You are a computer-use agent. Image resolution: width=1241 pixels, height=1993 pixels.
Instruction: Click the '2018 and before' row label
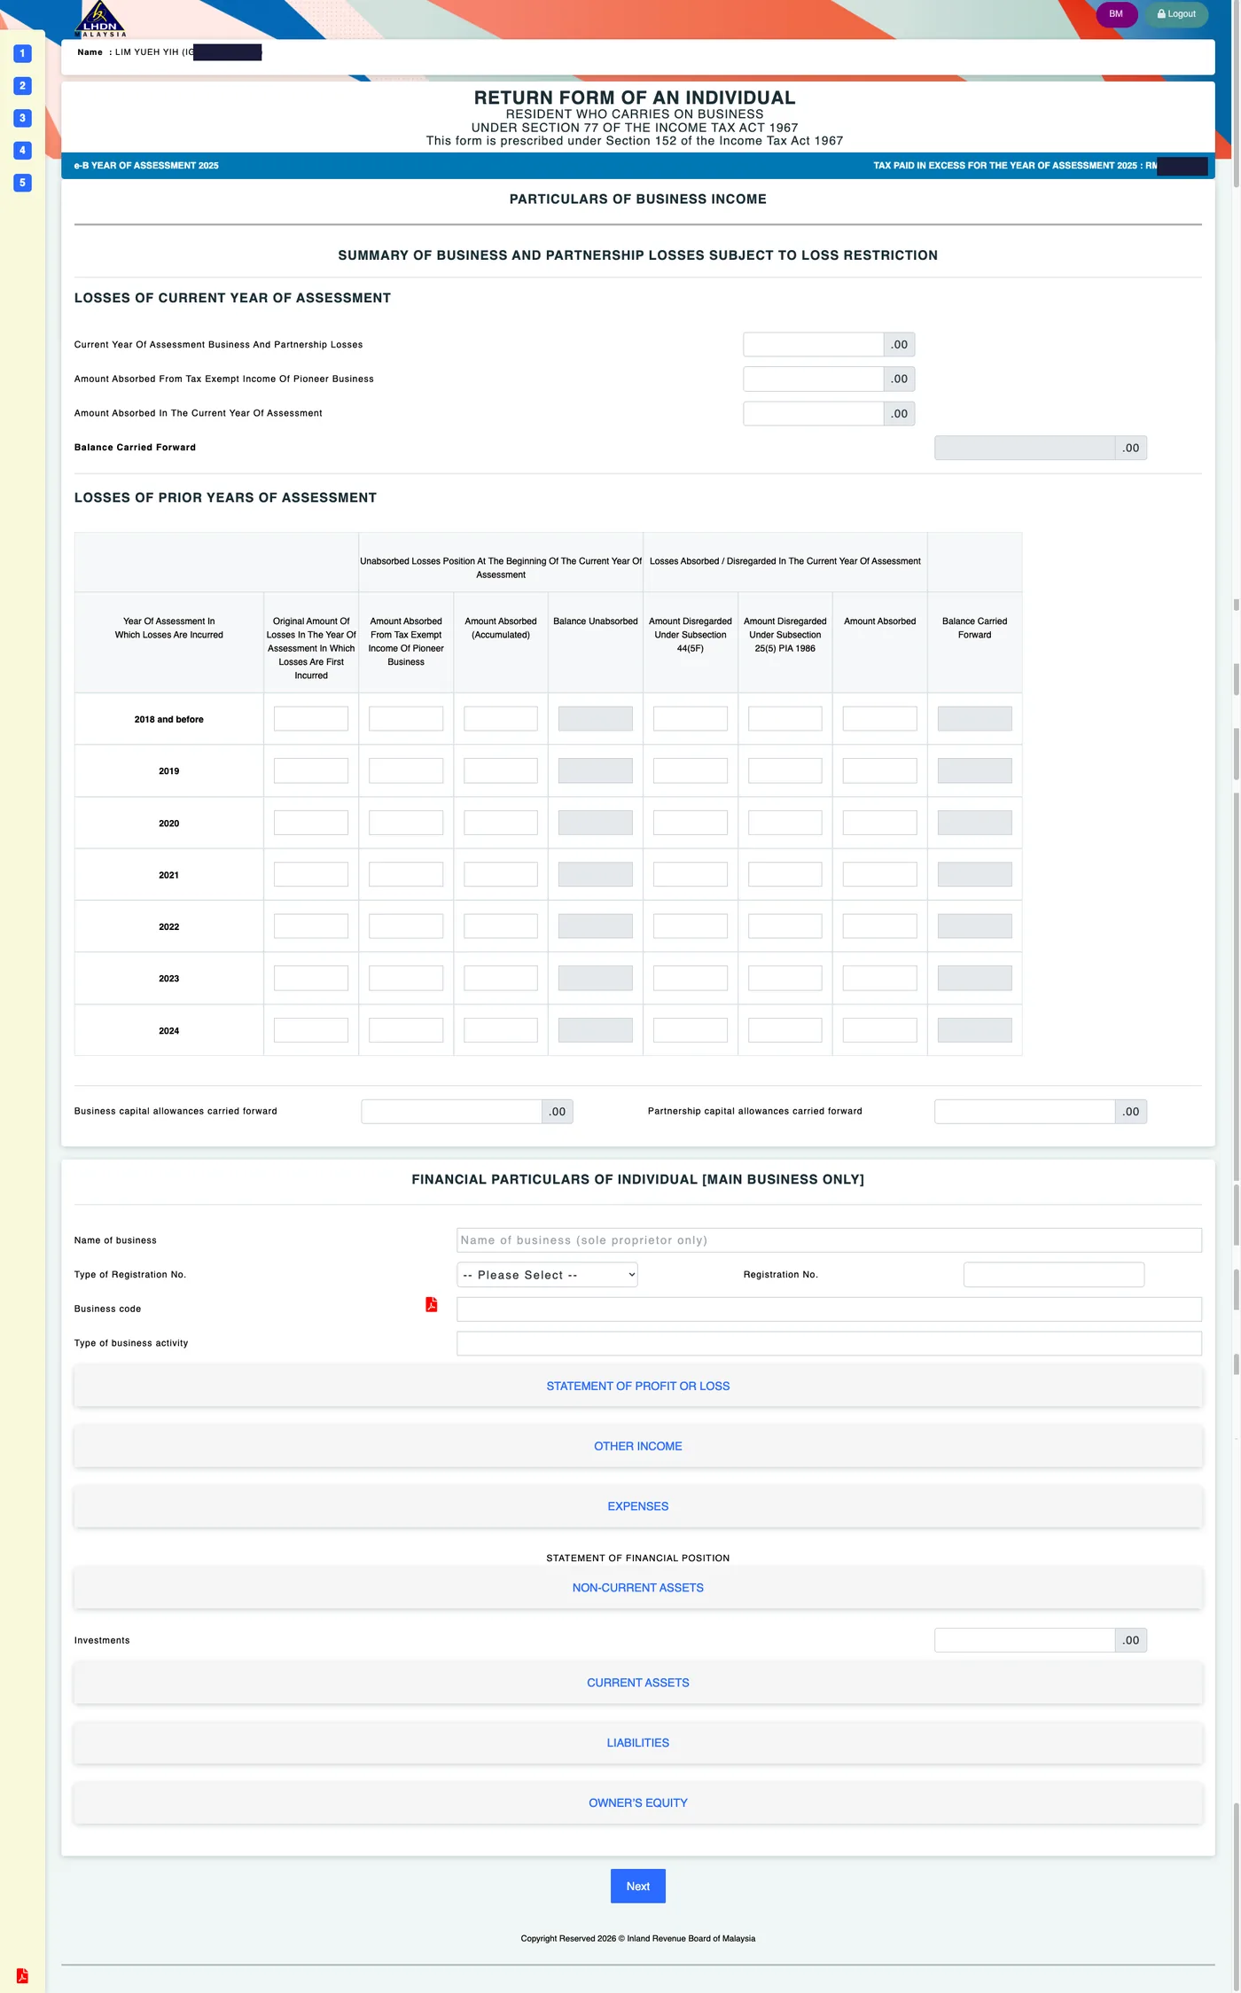pos(168,719)
